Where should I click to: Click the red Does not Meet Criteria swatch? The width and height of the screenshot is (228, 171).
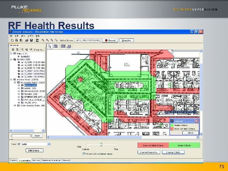[x=153, y=145]
